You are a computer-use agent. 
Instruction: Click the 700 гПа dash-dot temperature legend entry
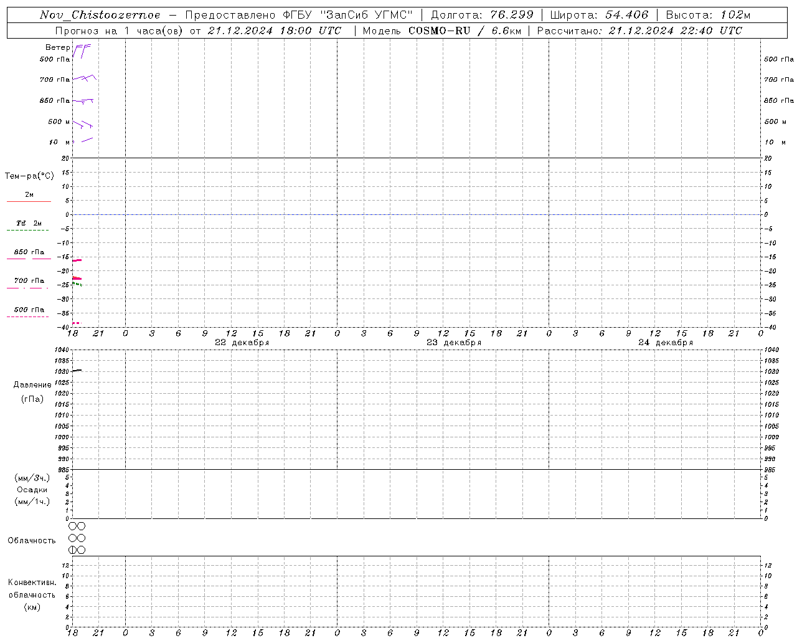point(29,283)
